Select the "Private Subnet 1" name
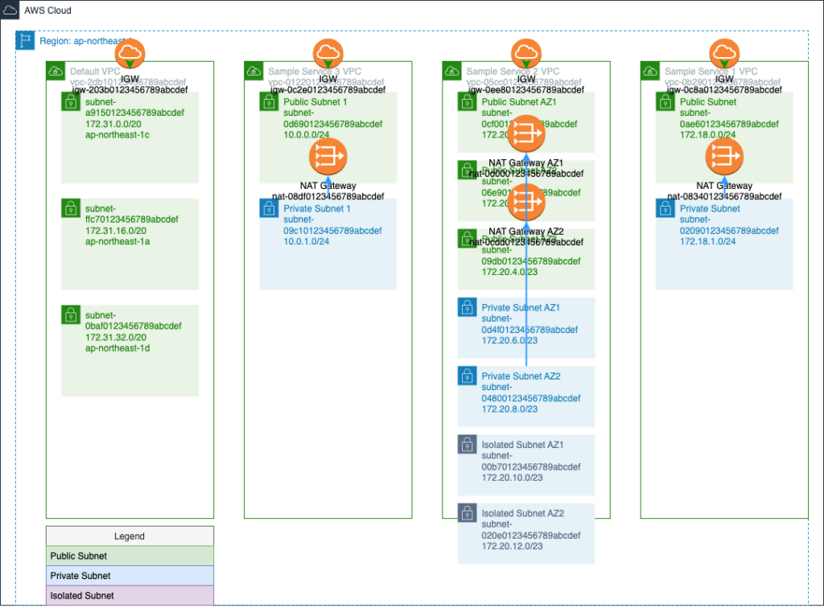The image size is (824, 608). [x=317, y=208]
